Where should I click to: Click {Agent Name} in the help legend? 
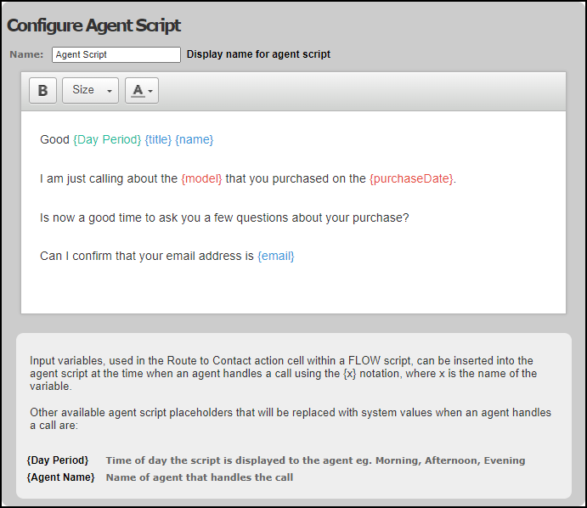coord(60,477)
